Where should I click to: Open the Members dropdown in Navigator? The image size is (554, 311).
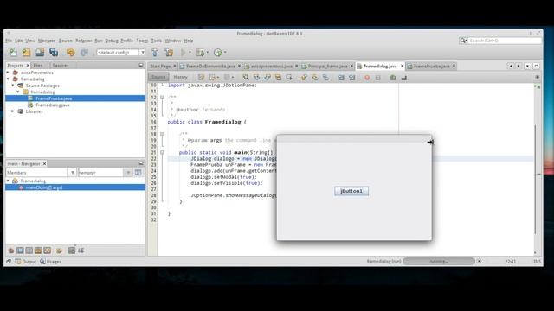pyautogui.click(x=73, y=173)
